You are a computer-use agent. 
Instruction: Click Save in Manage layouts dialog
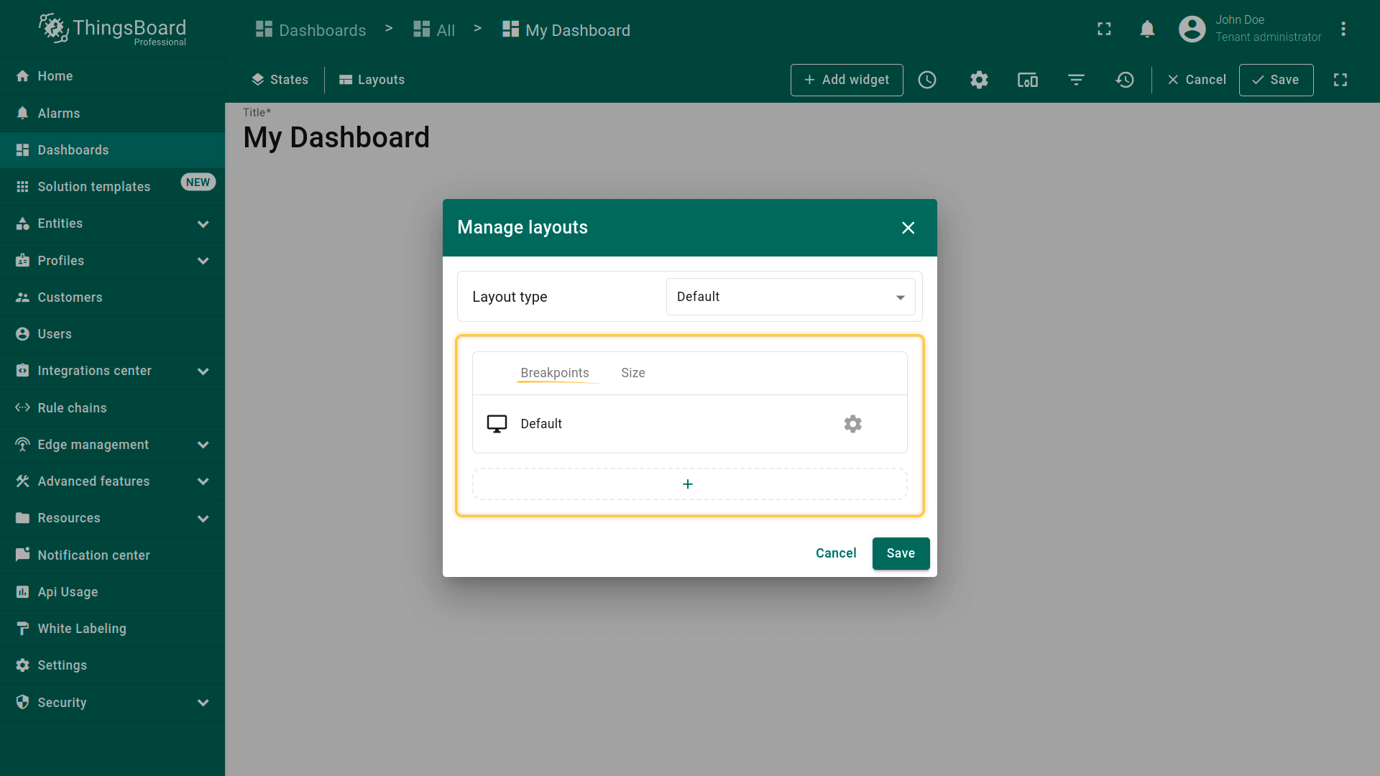(901, 553)
